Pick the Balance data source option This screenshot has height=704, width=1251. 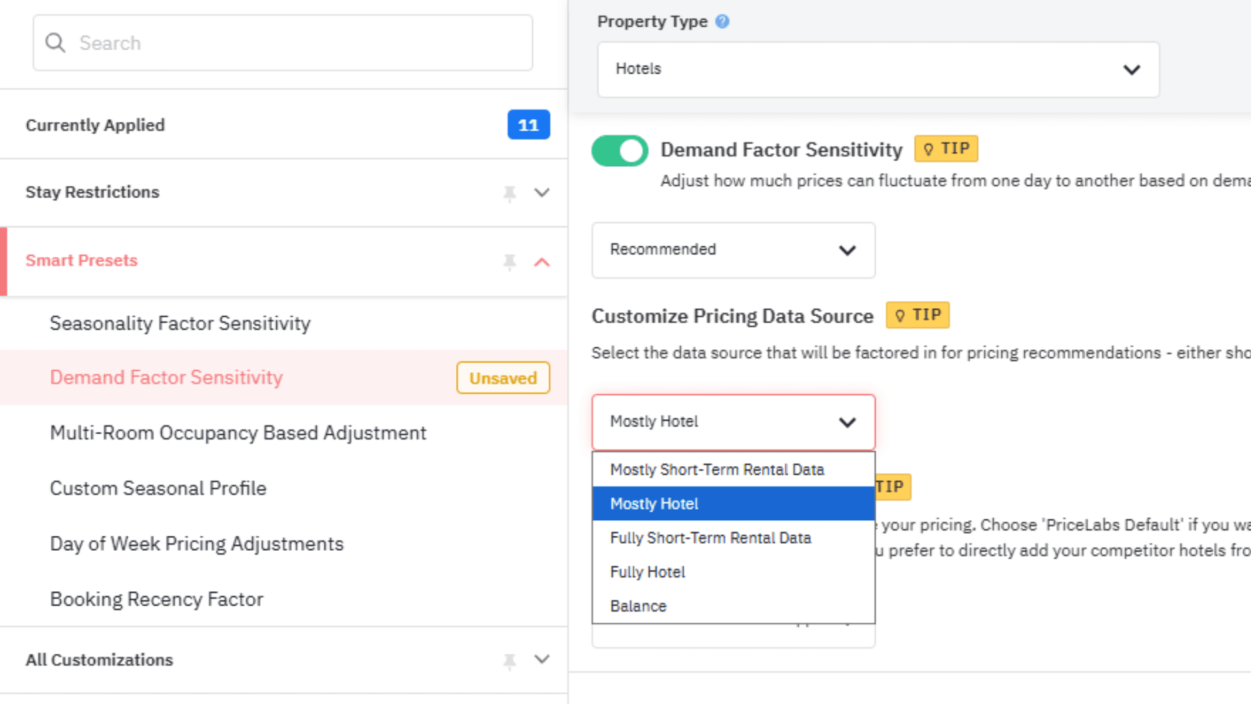[x=639, y=606]
